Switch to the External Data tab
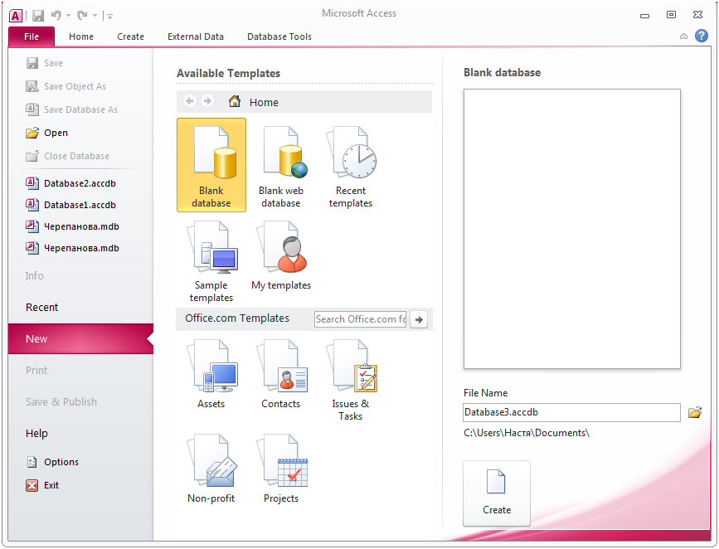Image resolution: width=719 pixels, height=549 pixels. [196, 36]
